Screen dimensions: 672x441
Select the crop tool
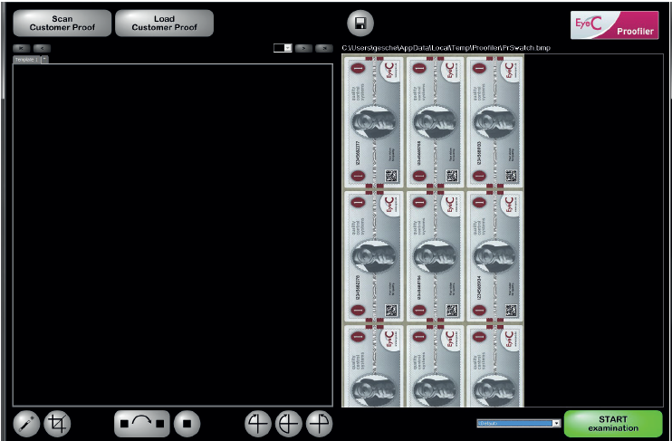pyautogui.click(x=57, y=424)
